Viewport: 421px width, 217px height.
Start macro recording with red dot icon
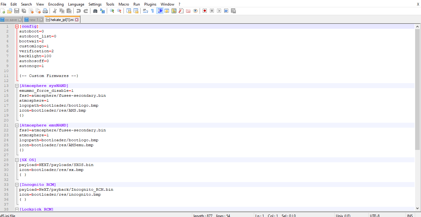click(x=205, y=11)
